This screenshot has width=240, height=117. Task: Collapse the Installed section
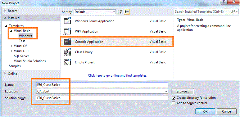point(5,18)
